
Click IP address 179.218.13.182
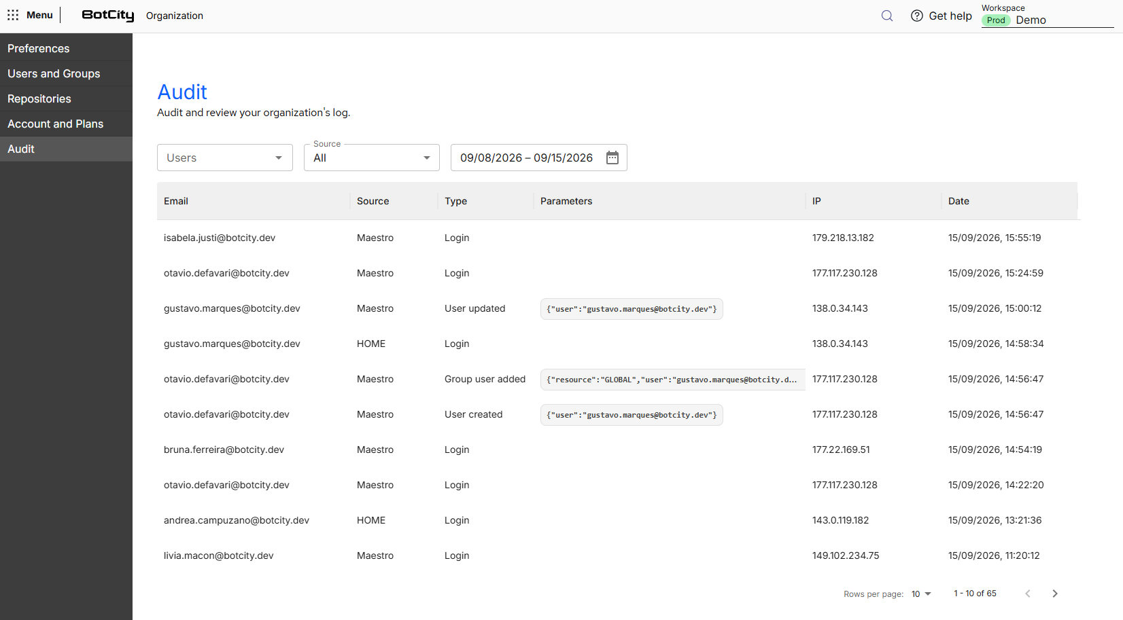click(843, 238)
